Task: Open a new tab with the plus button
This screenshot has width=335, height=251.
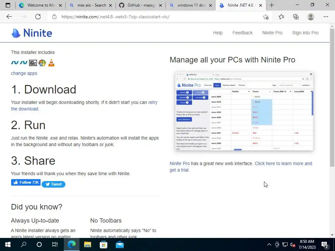Action: tap(272, 5)
